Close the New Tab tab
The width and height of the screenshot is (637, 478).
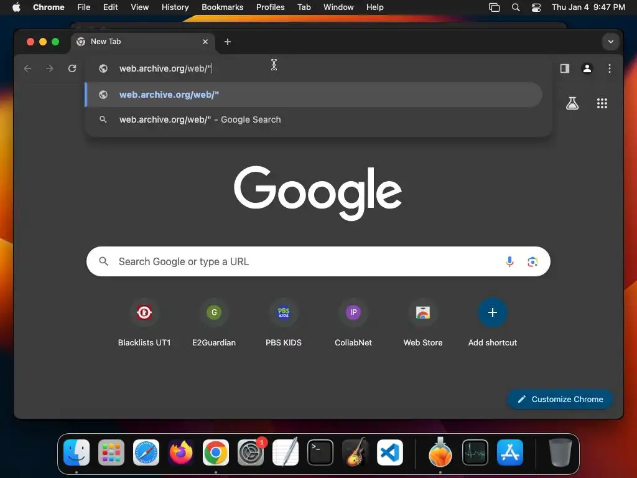(205, 42)
